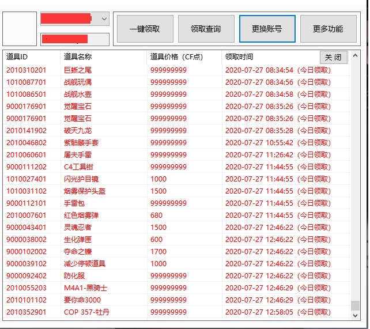Select row 红色烟雾弹
Image resolution: width=370 pixels, height=329 pixels.
pos(176,215)
